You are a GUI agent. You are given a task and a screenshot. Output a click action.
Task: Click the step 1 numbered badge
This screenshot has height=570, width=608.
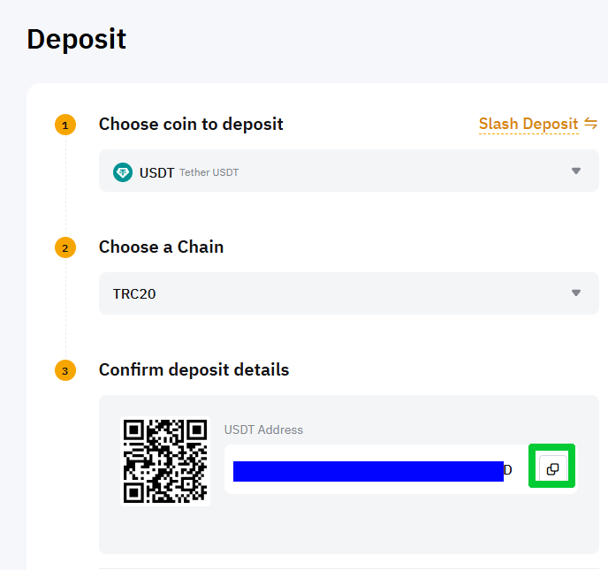(x=65, y=125)
